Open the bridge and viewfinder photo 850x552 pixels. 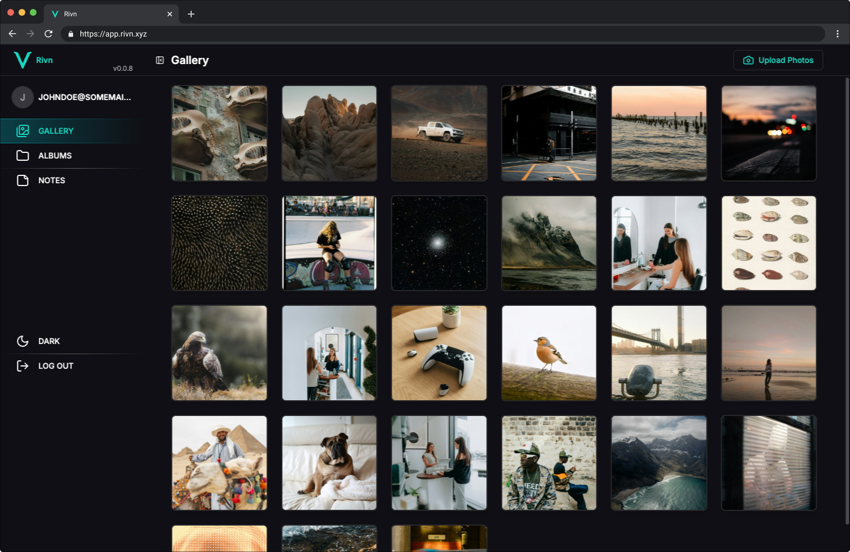pyautogui.click(x=659, y=353)
